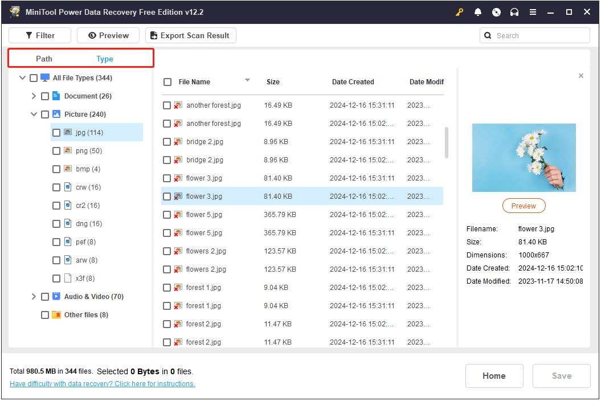Check the select-all checkbox in the File Name header
The image size is (601, 401).
coord(167,81)
